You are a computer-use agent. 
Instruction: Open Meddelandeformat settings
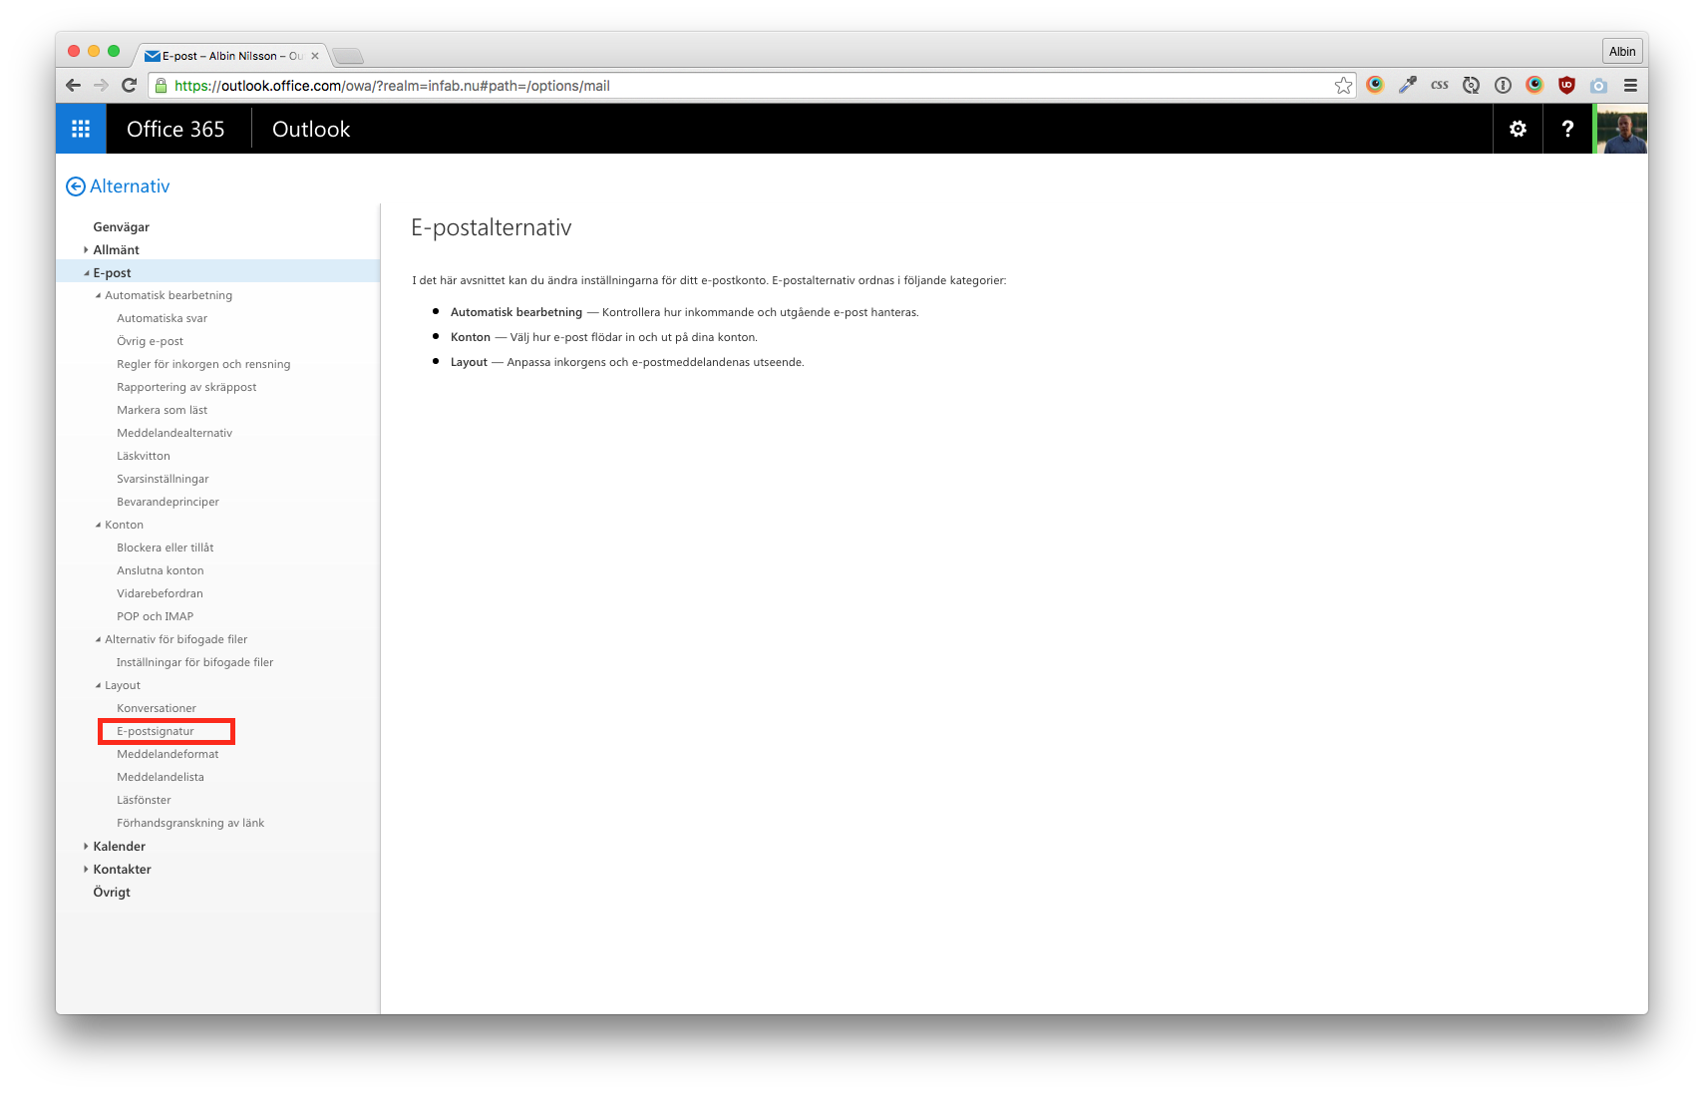[x=168, y=755]
